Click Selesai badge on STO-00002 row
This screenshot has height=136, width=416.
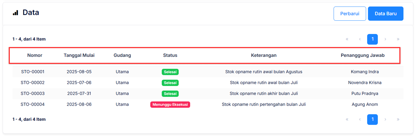click(x=170, y=83)
